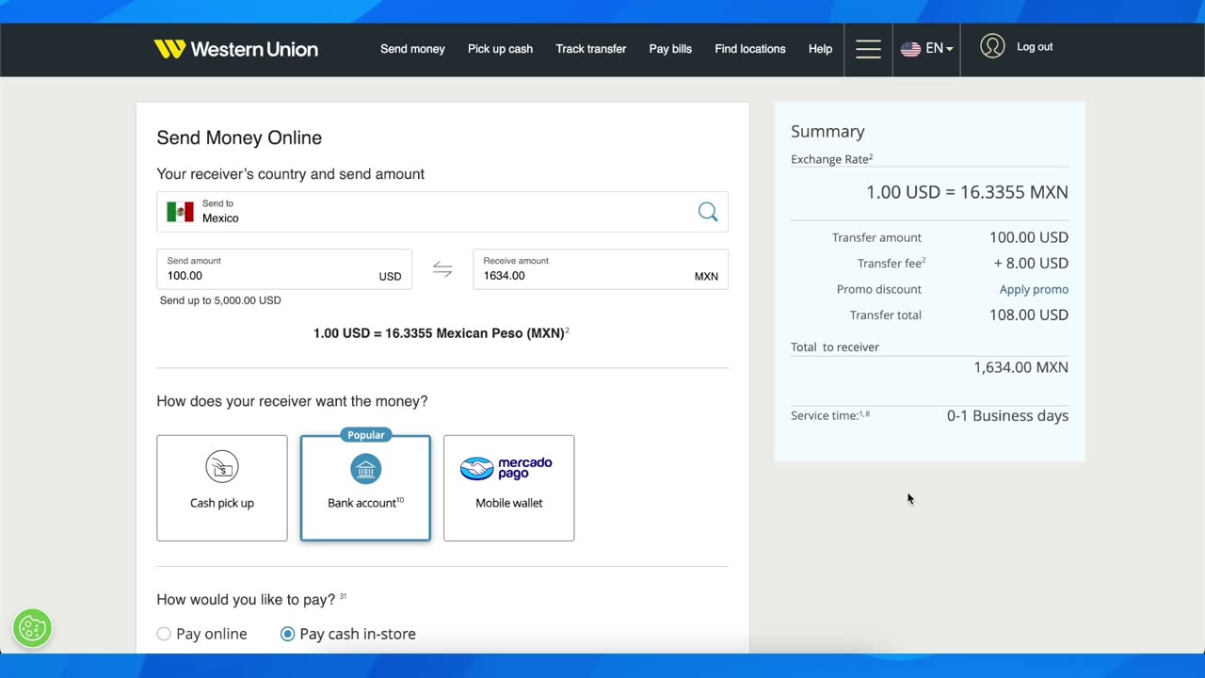The height and width of the screenshot is (678, 1205).
Task: Click '0-1 Business days' service time
Action: click(1007, 415)
